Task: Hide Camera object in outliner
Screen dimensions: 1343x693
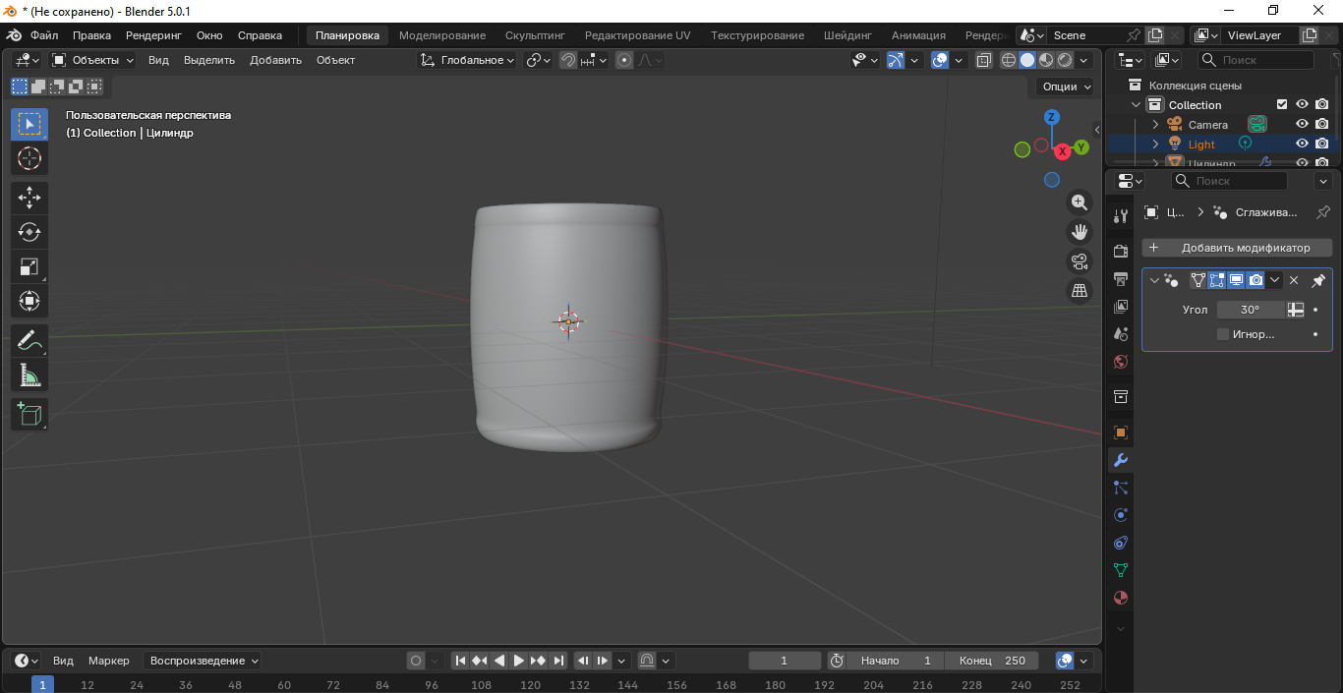Action: click(x=1302, y=125)
